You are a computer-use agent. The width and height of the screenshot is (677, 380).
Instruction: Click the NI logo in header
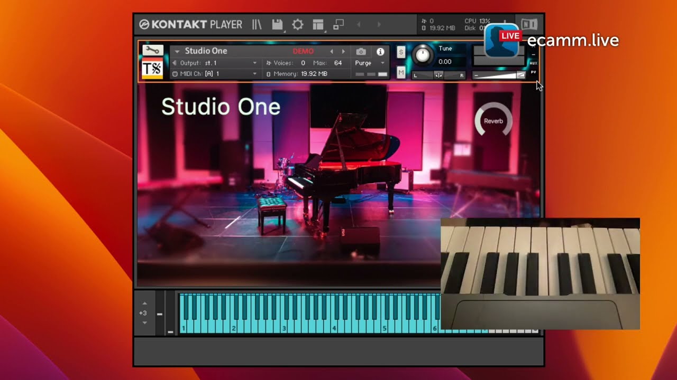(529, 24)
